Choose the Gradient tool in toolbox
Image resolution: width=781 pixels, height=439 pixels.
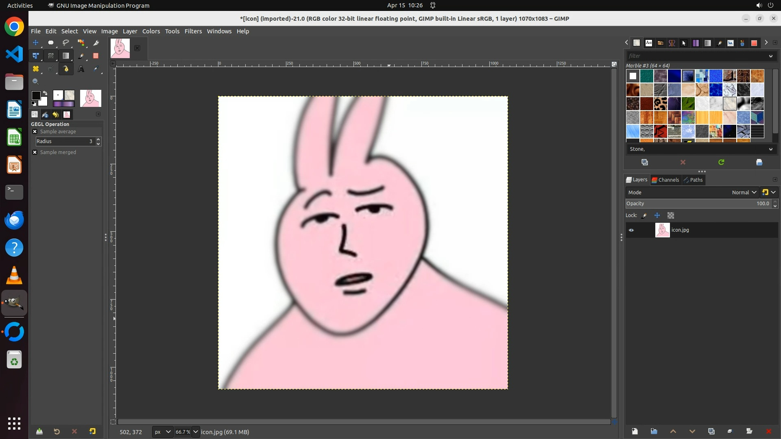click(x=66, y=56)
